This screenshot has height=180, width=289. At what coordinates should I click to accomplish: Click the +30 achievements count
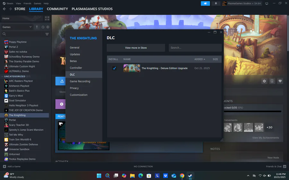269,127
